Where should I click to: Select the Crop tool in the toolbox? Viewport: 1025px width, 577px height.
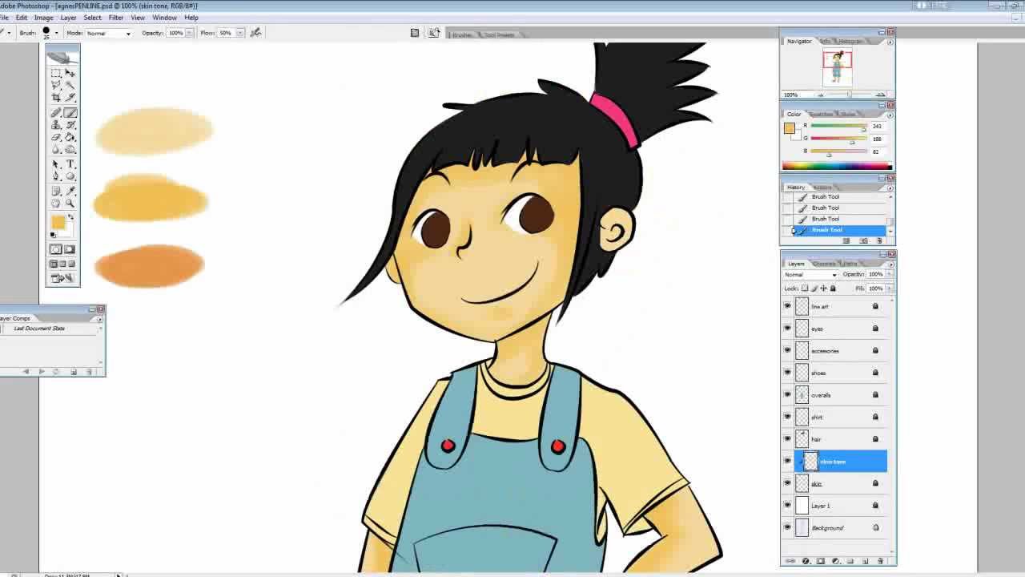tap(56, 98)
